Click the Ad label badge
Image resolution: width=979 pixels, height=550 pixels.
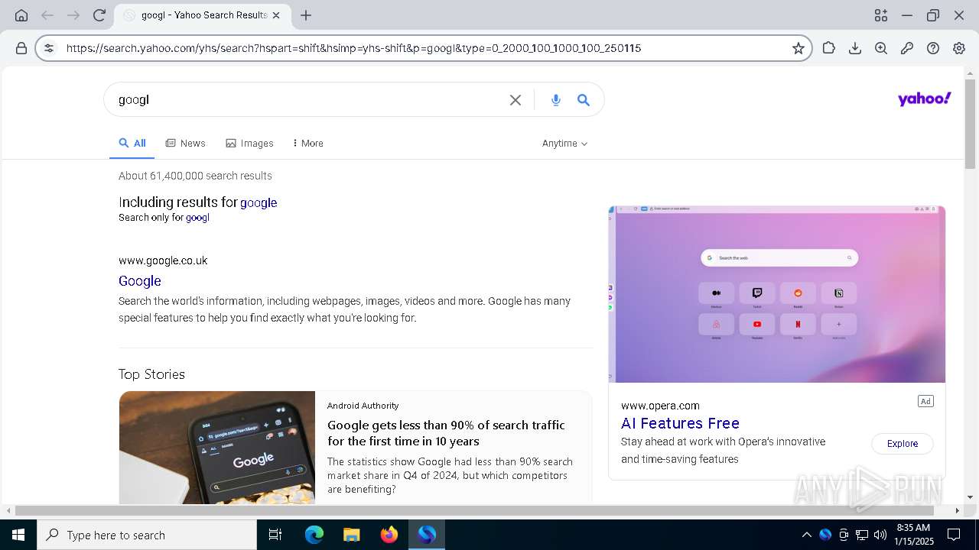coord(925,401)
